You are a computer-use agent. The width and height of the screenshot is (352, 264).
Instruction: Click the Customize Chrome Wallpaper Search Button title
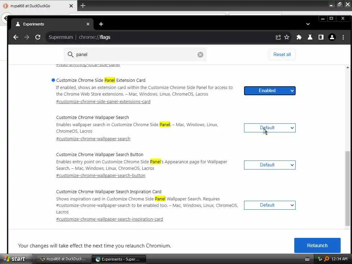click(x=100, y=155)
